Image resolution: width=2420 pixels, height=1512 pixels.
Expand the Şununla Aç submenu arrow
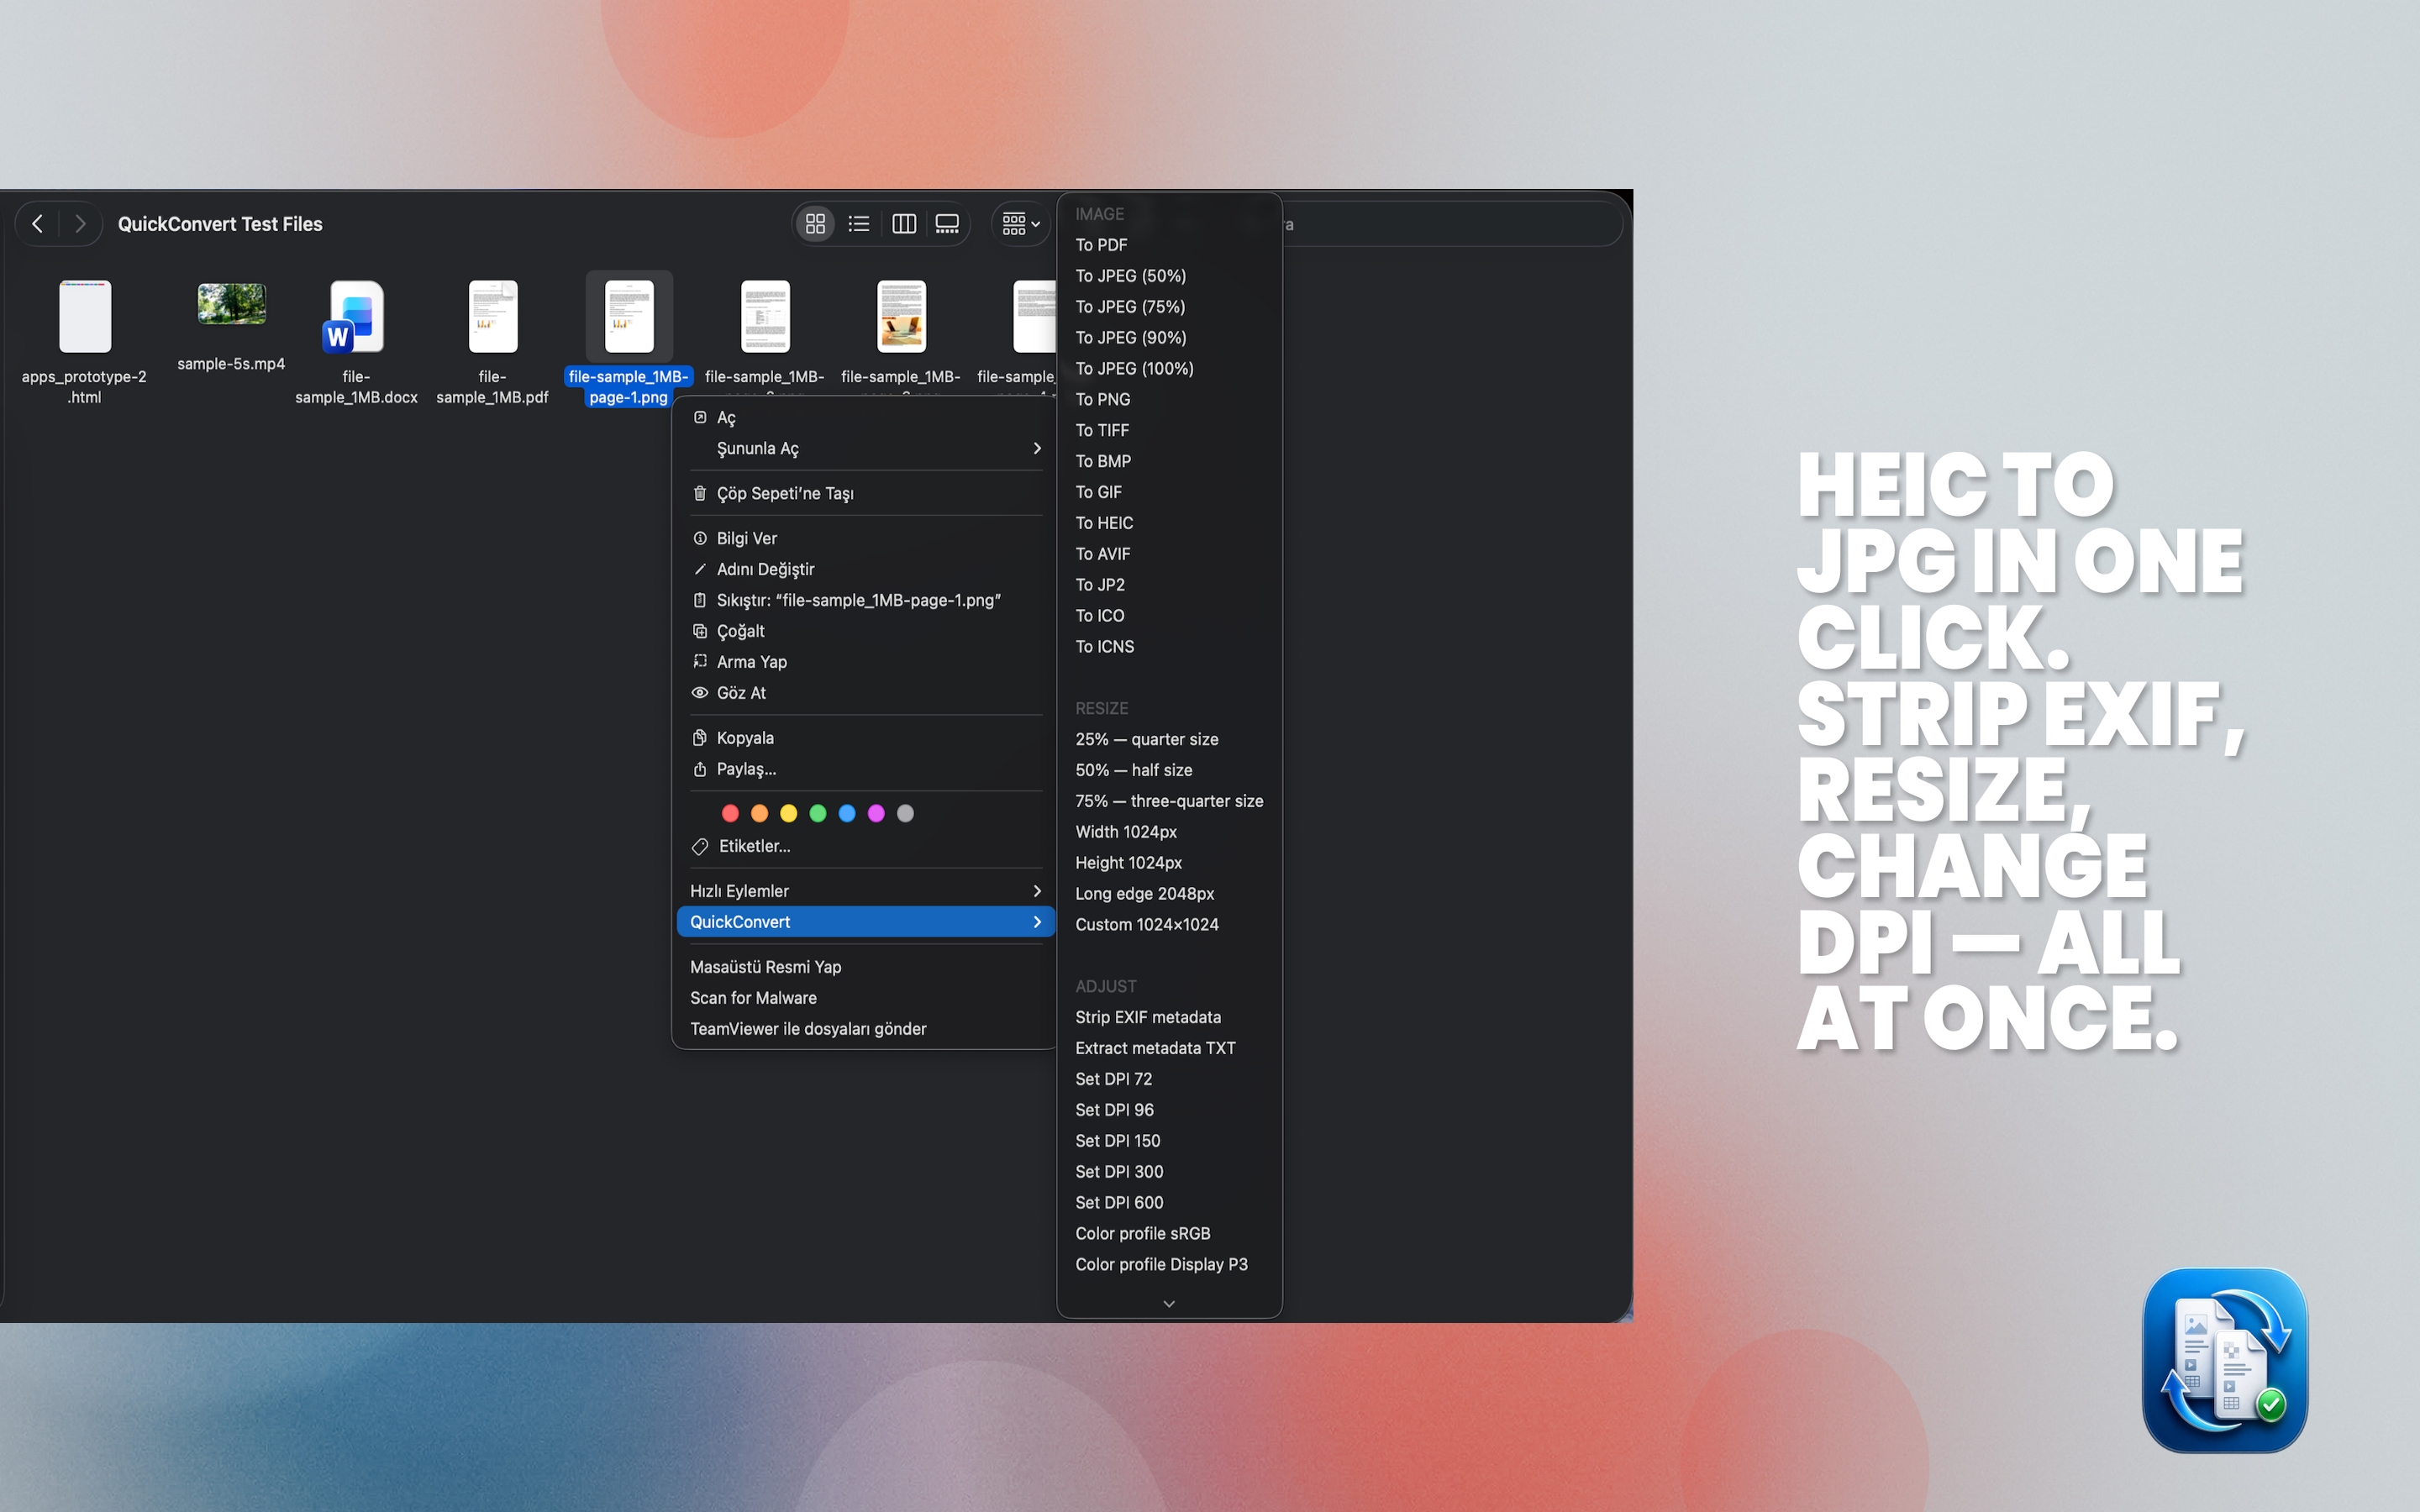[x=1037, y=448]
